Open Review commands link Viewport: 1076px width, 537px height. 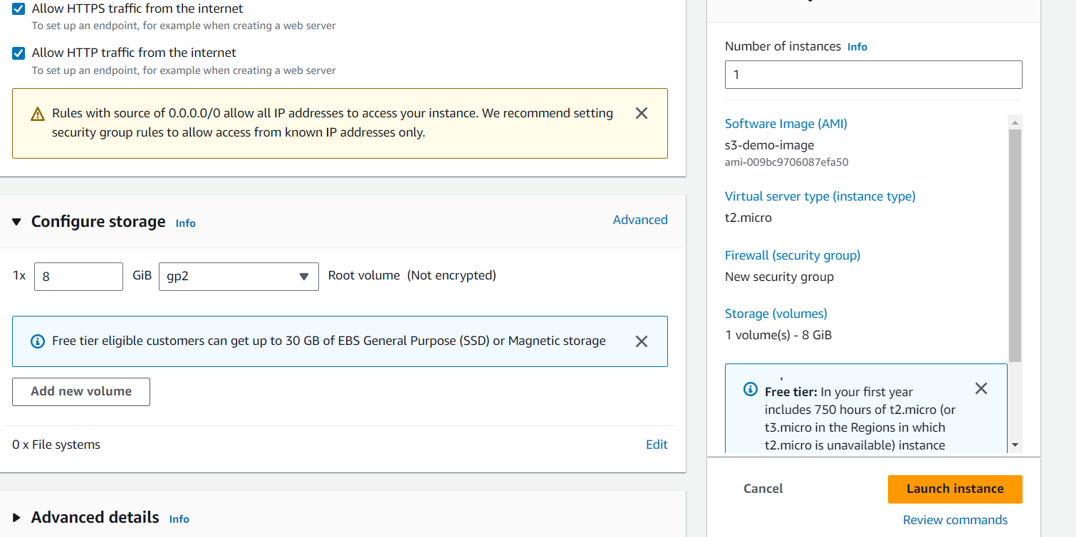(955, 520)
